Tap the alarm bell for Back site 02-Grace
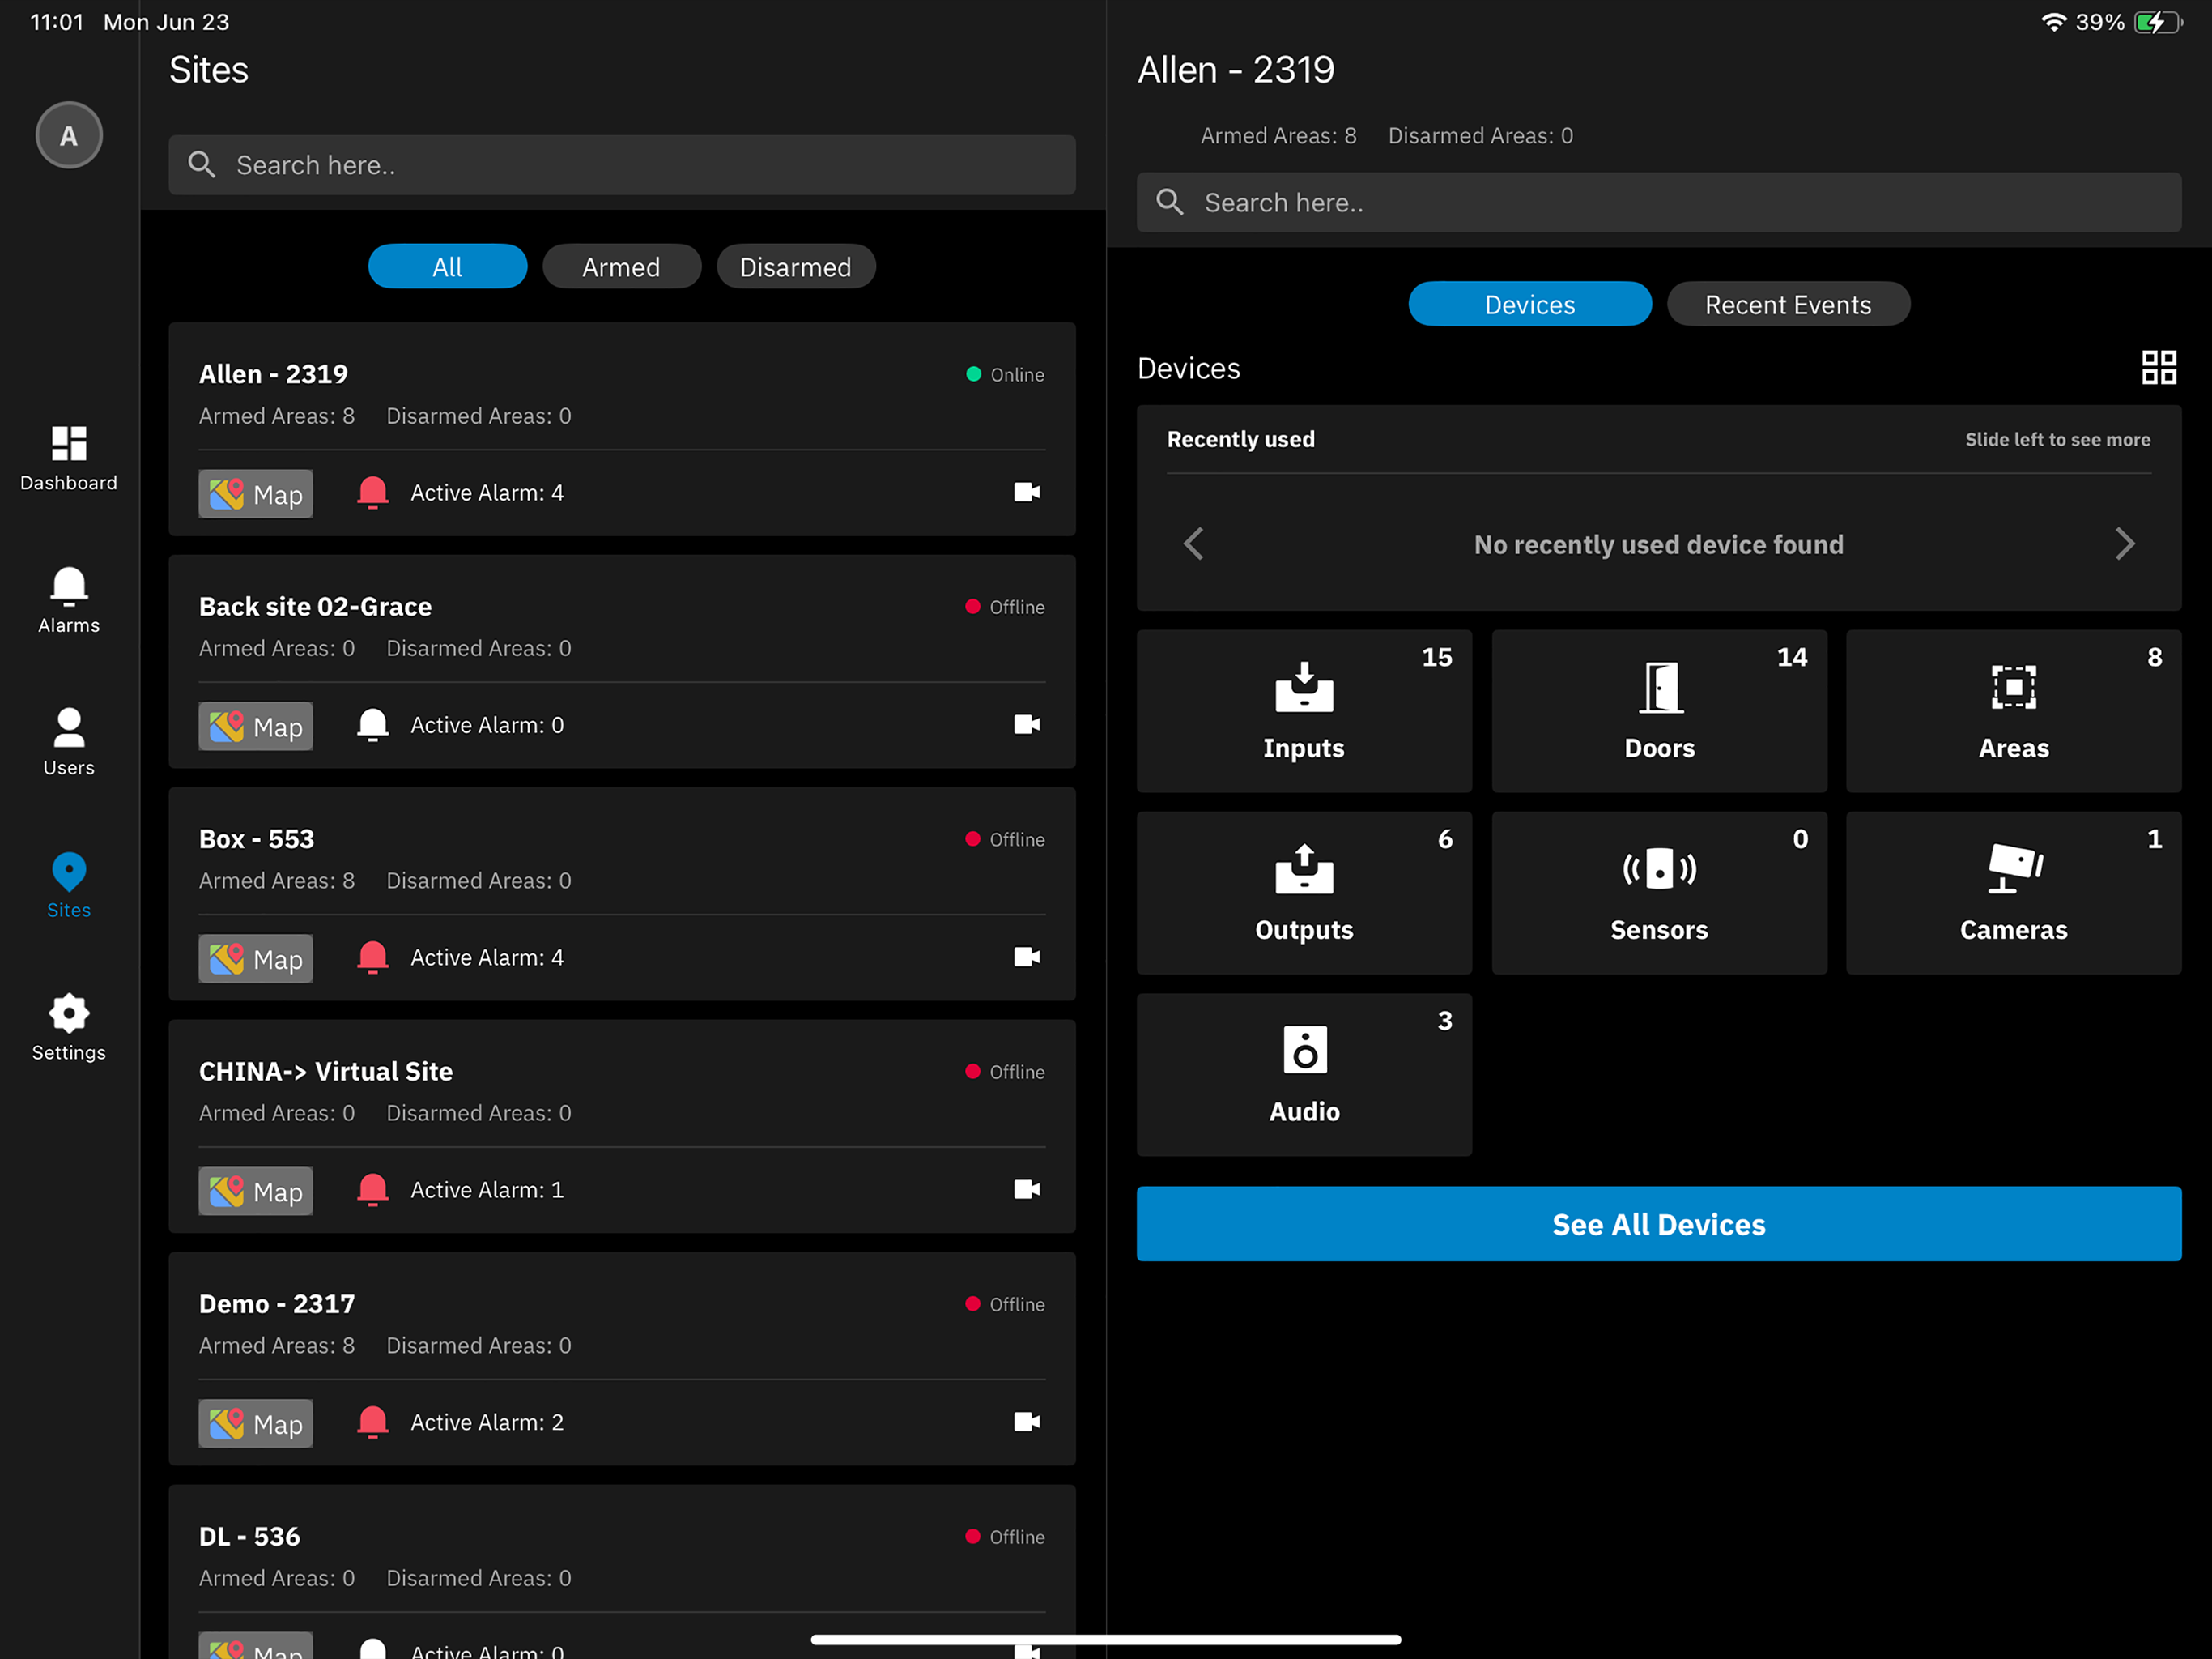The width and height of the screenshot is (2212, 1659). point(373,726)
